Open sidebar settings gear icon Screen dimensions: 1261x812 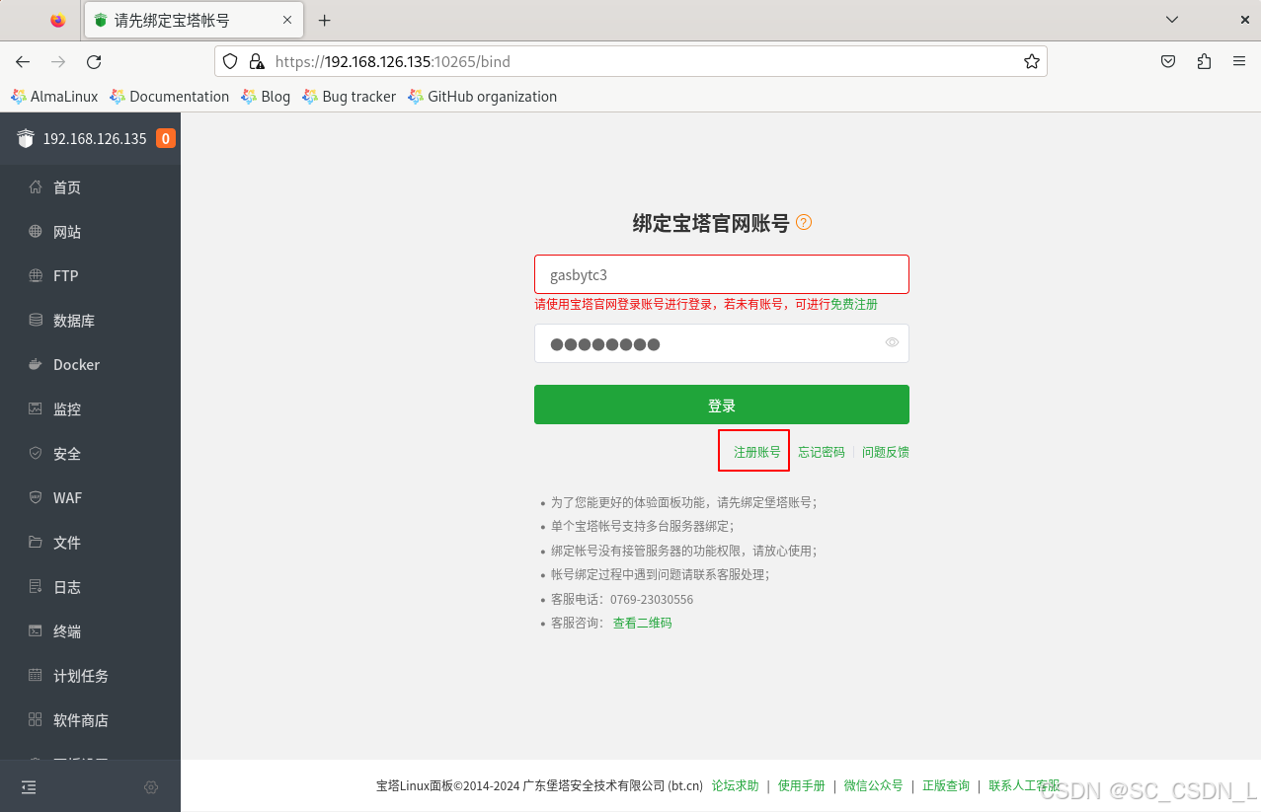(x=151, y=787)
